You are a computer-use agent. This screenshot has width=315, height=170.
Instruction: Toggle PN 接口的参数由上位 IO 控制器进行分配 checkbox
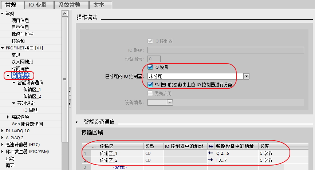coord(150,85)
